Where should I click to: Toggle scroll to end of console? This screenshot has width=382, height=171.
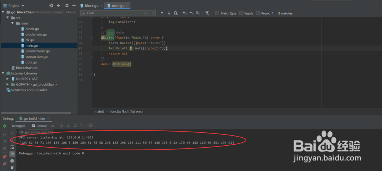pyautogui.click(x=12, y=154)
